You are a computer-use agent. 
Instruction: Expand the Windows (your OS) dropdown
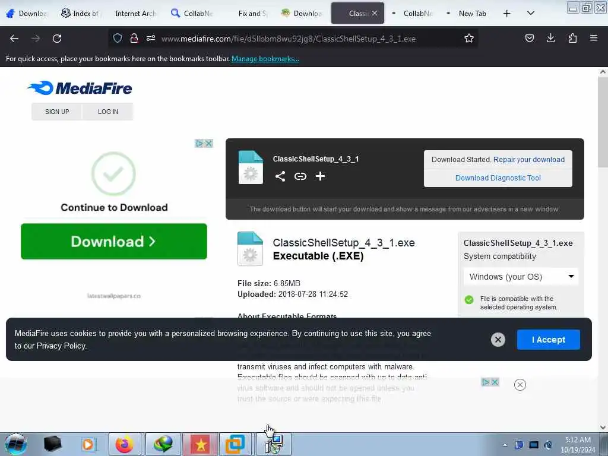point(521,277)
